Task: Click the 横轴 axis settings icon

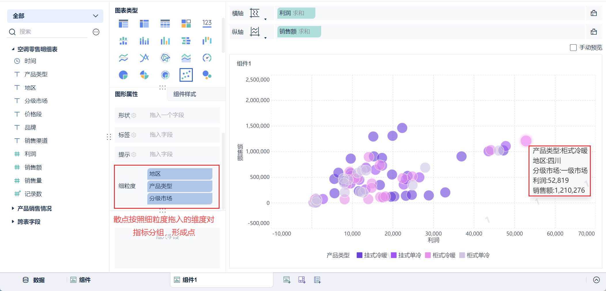Action: point(255,13)
